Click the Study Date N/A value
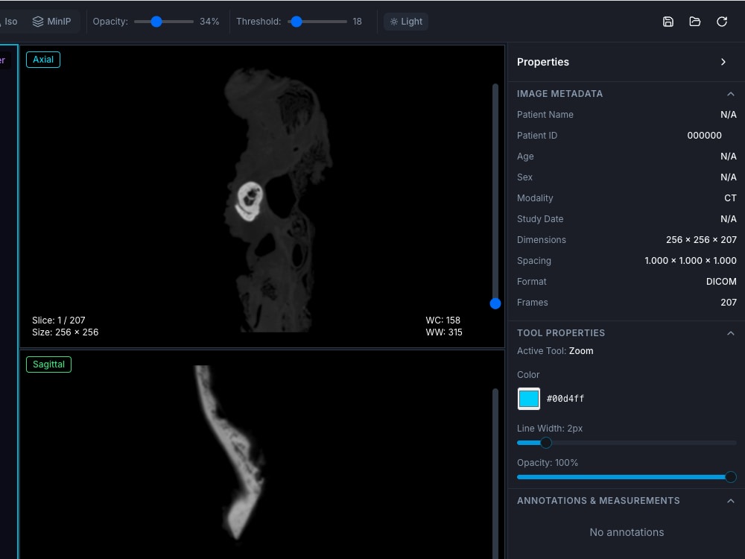 [x=729, y=218]
